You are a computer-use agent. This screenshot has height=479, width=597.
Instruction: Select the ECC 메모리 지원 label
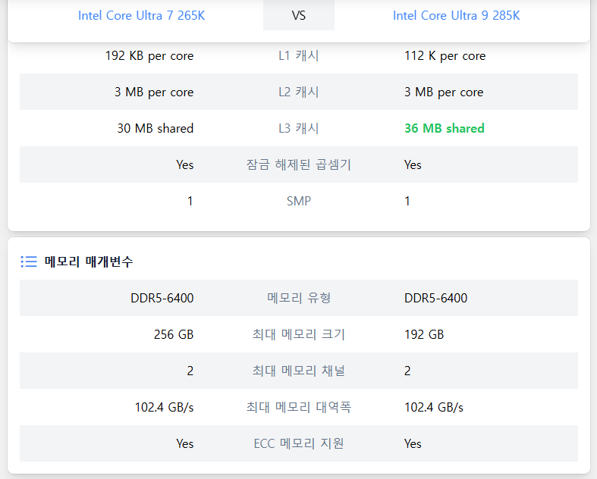(x=299, y=443)
